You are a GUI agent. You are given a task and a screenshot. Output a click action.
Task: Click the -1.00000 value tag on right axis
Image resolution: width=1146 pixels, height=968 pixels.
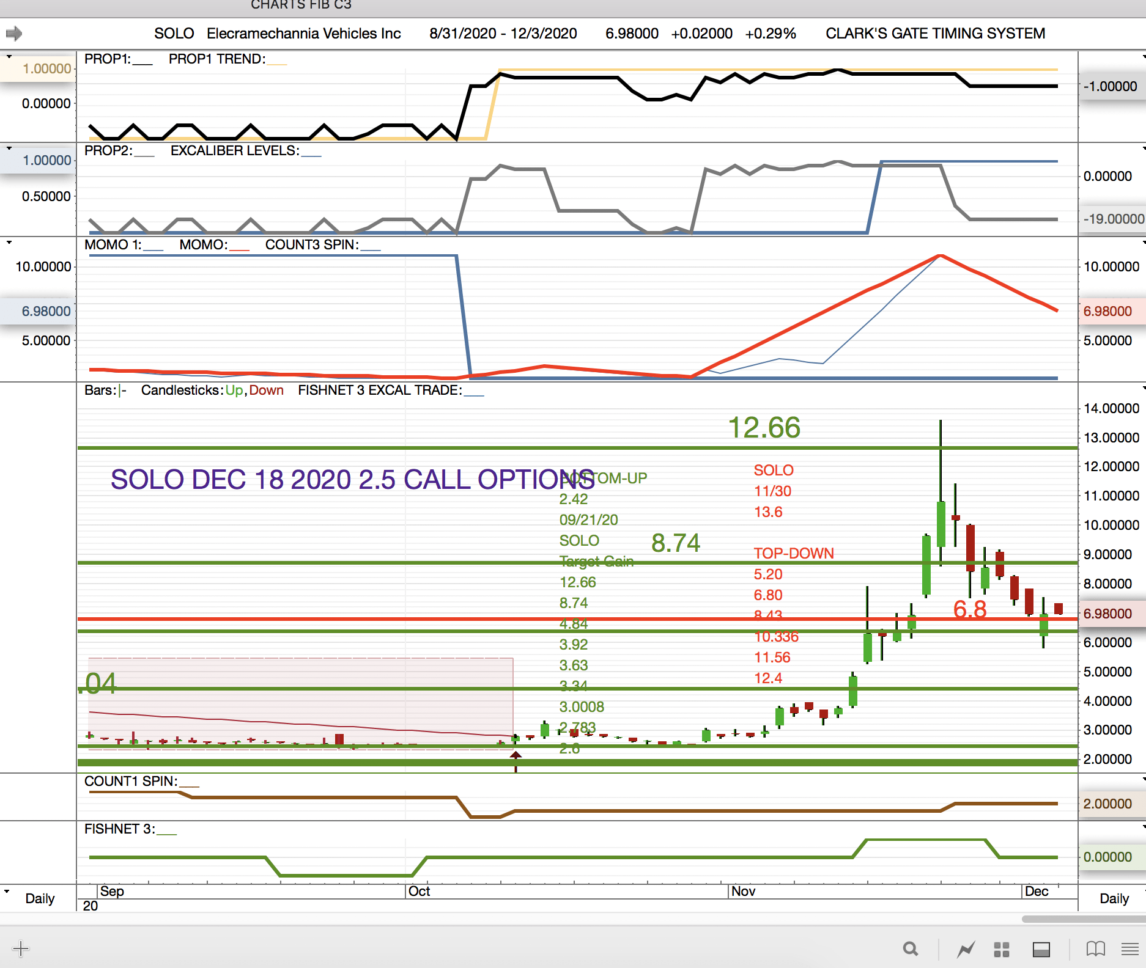click(1111, 86)
